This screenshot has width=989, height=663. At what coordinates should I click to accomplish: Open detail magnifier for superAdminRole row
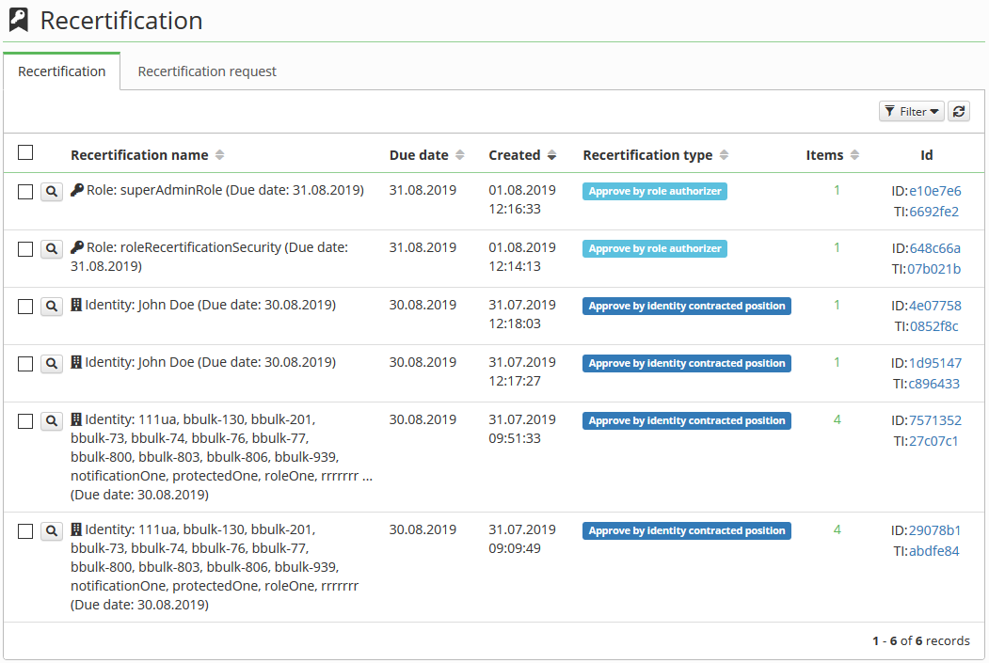click(x=52, y=192)
